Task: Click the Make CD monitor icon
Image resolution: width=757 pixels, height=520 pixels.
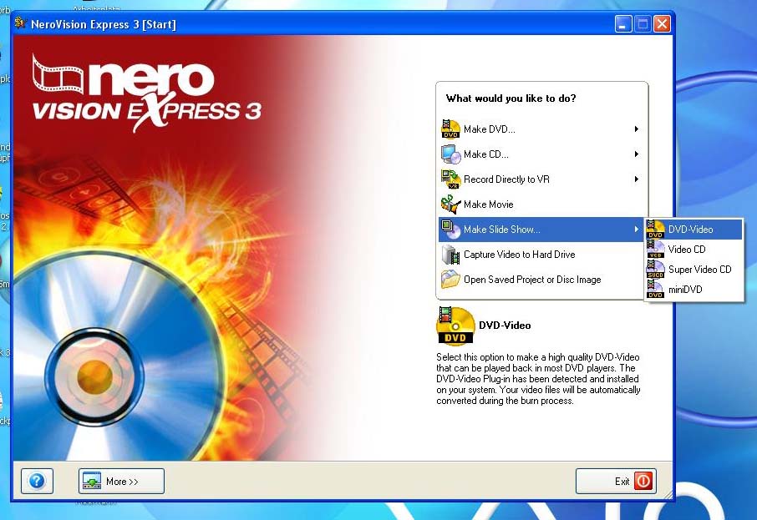Action: 450,154
